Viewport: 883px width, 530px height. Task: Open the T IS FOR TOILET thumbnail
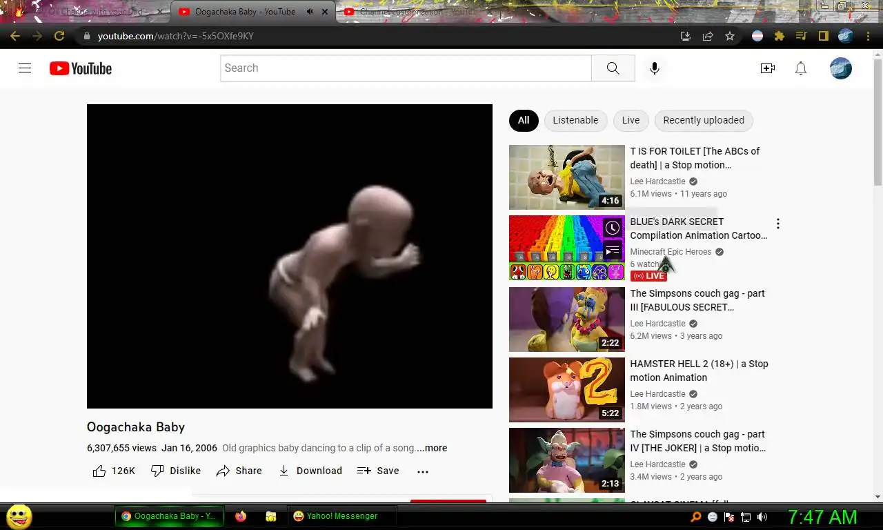click(566, 177)
